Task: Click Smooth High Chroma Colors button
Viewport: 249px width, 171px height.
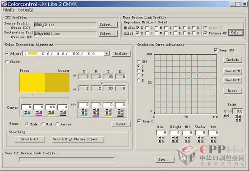Action: 78,139
